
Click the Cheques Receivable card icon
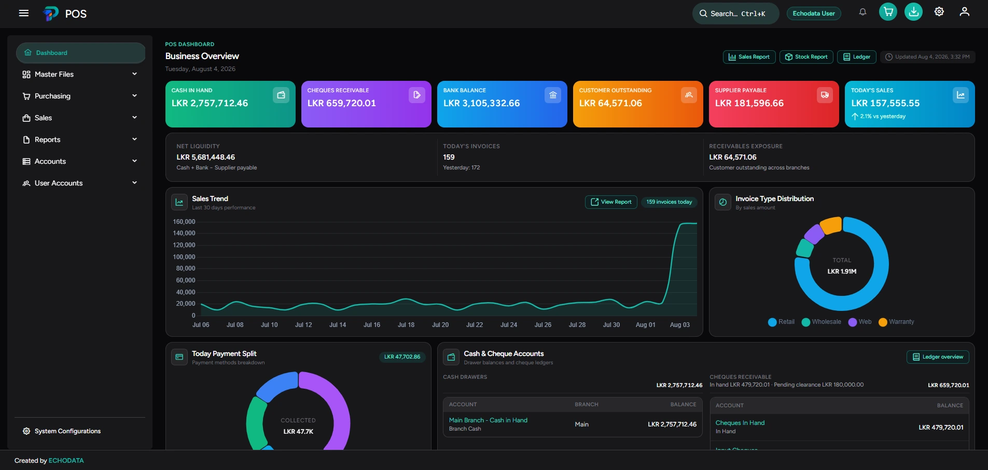[x=417, y=95]
